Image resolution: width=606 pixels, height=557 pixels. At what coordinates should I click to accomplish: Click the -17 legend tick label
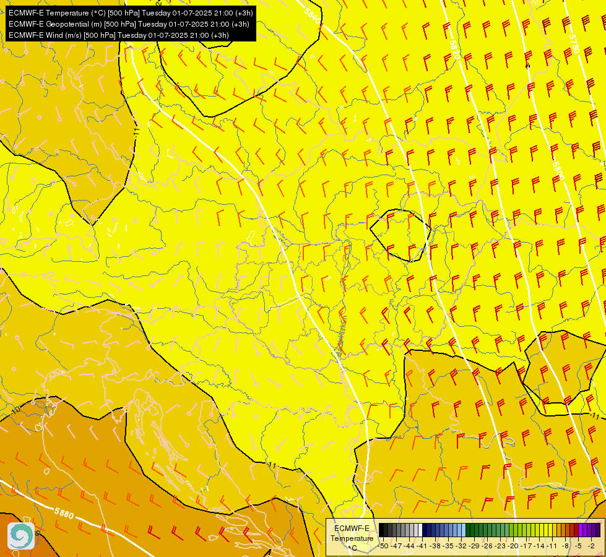(x=526, y=546)
